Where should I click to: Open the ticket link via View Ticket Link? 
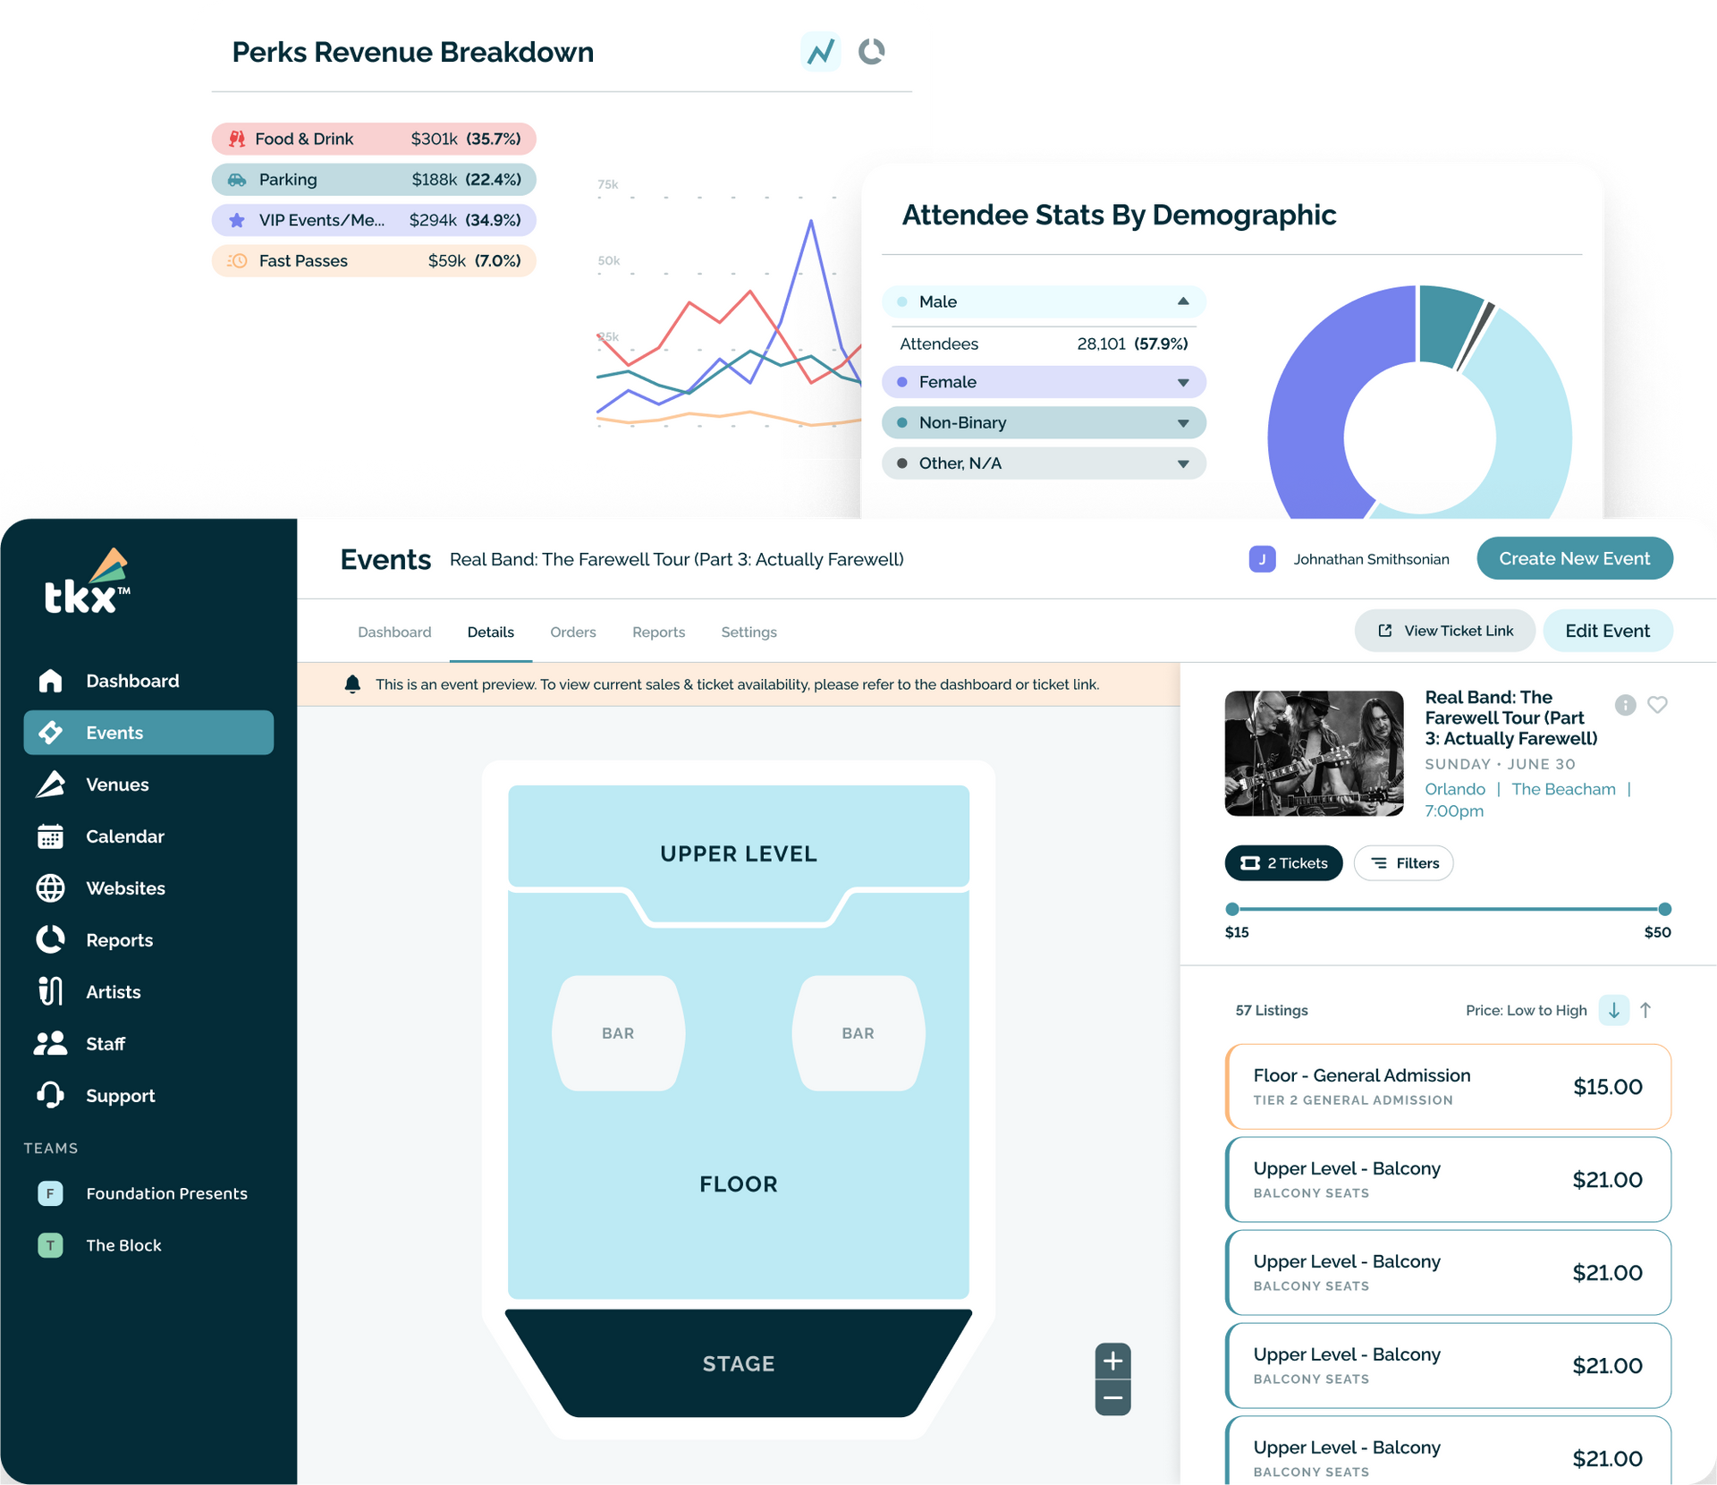tap(1445, 631)
